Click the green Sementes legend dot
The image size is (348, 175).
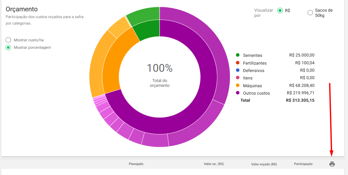238,55
